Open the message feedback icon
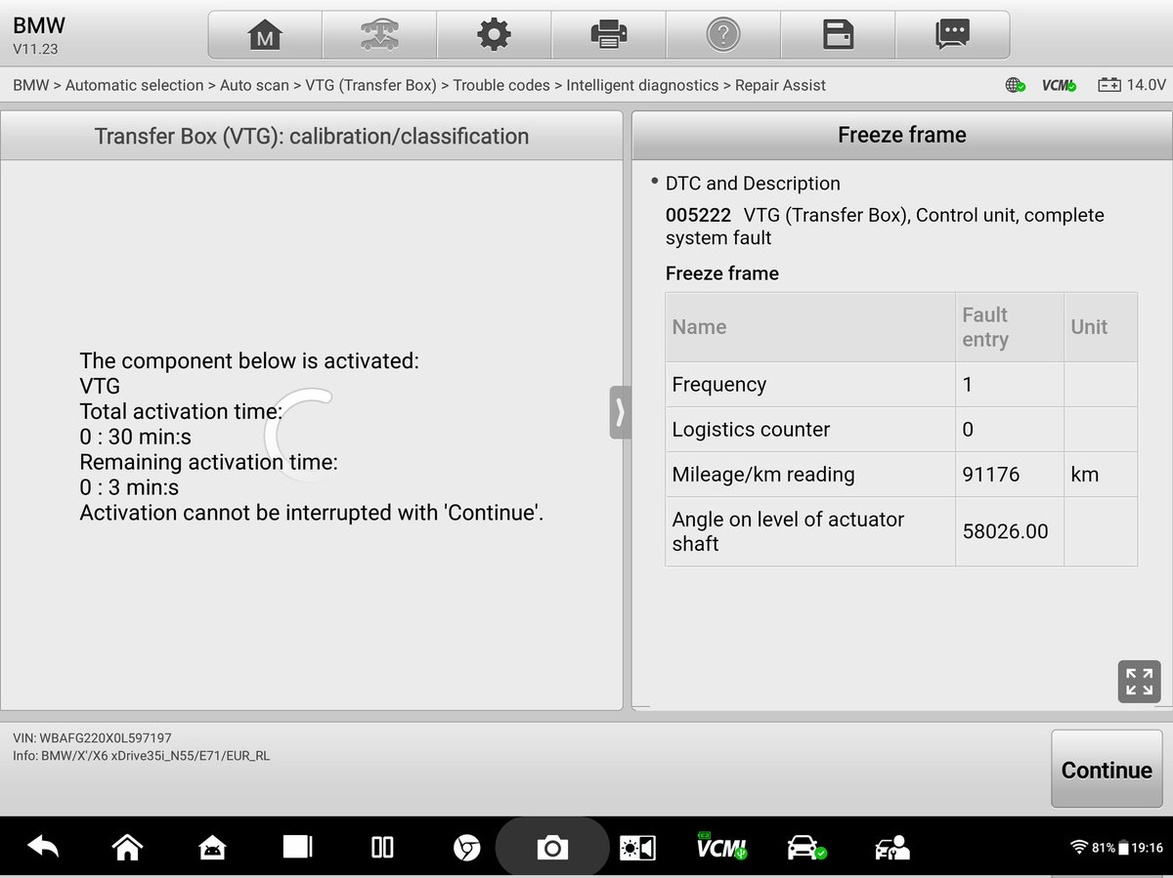The image size is (1173, 878). pyautogui.click(x=952, y=36)
